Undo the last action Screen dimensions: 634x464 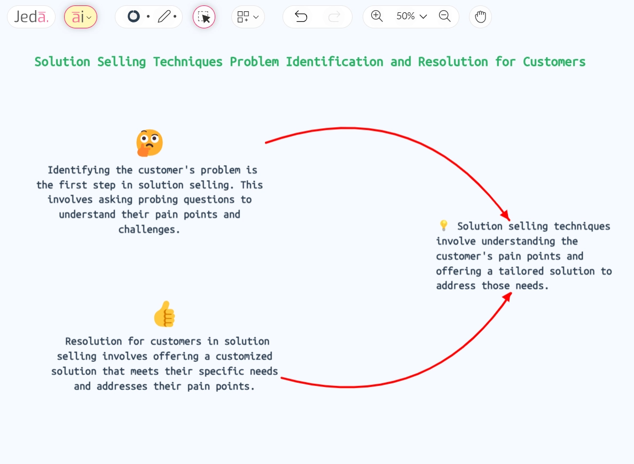click(301, 17)
